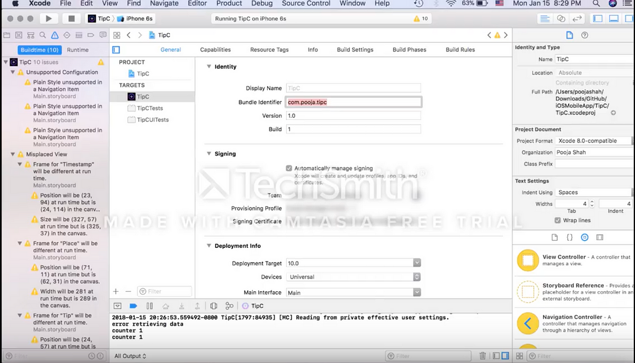Viewport: 635px width, 363px height.
Task: Show the Version editor
Action: pyautogui.click(x=577, y=18)
